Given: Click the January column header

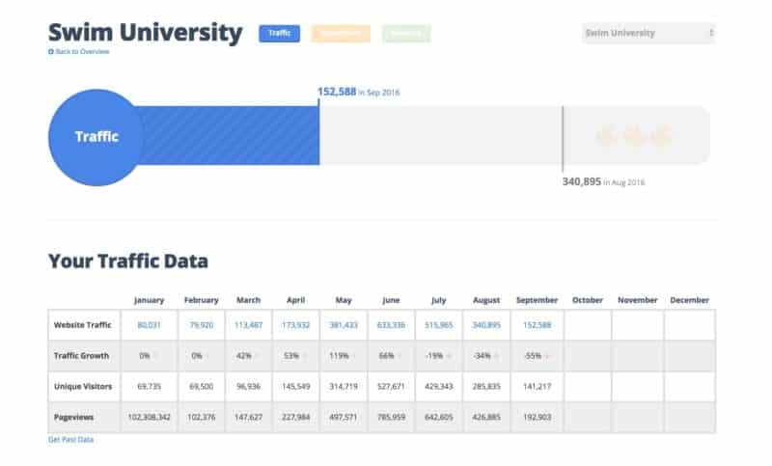Looking at the screenshot, I should (x=149, y=300).
